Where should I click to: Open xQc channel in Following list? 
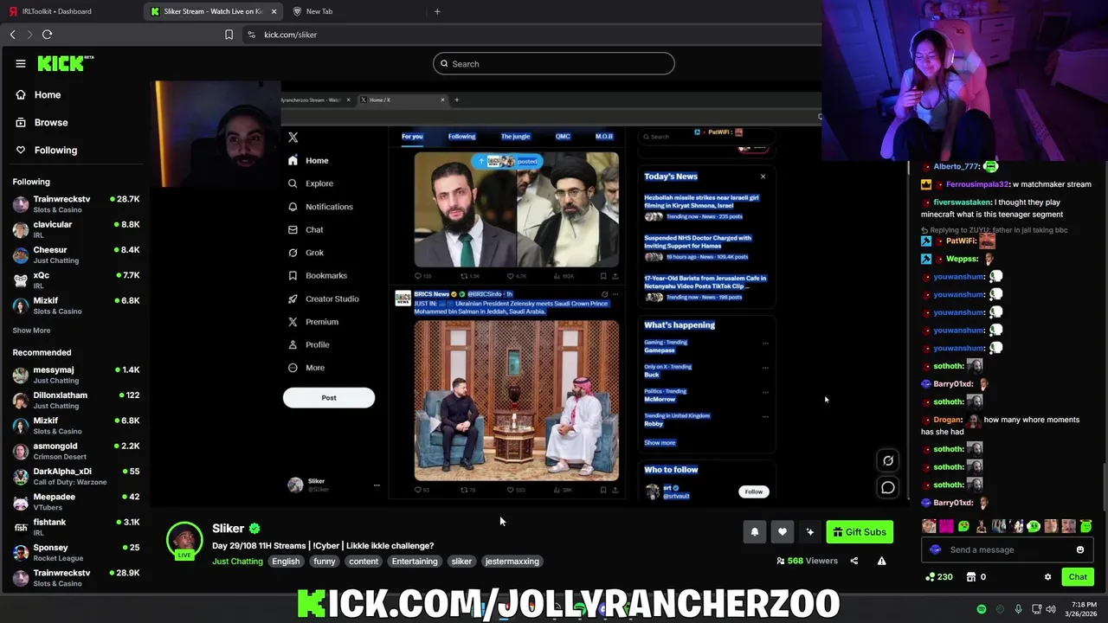coord(76,280)
